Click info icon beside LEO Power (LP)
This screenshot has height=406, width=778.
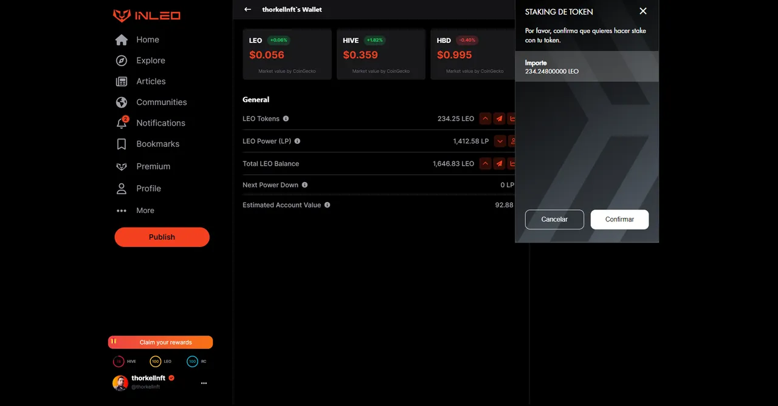click(x=297, y=141)
